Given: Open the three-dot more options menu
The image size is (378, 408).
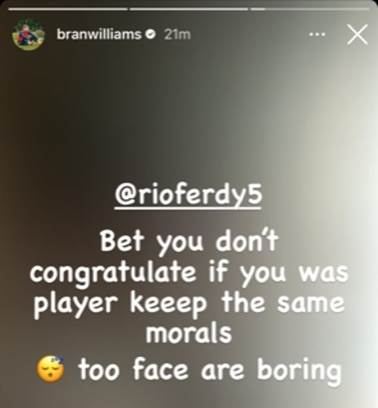Looking at the screenshot, I should (x=317, y=34).
